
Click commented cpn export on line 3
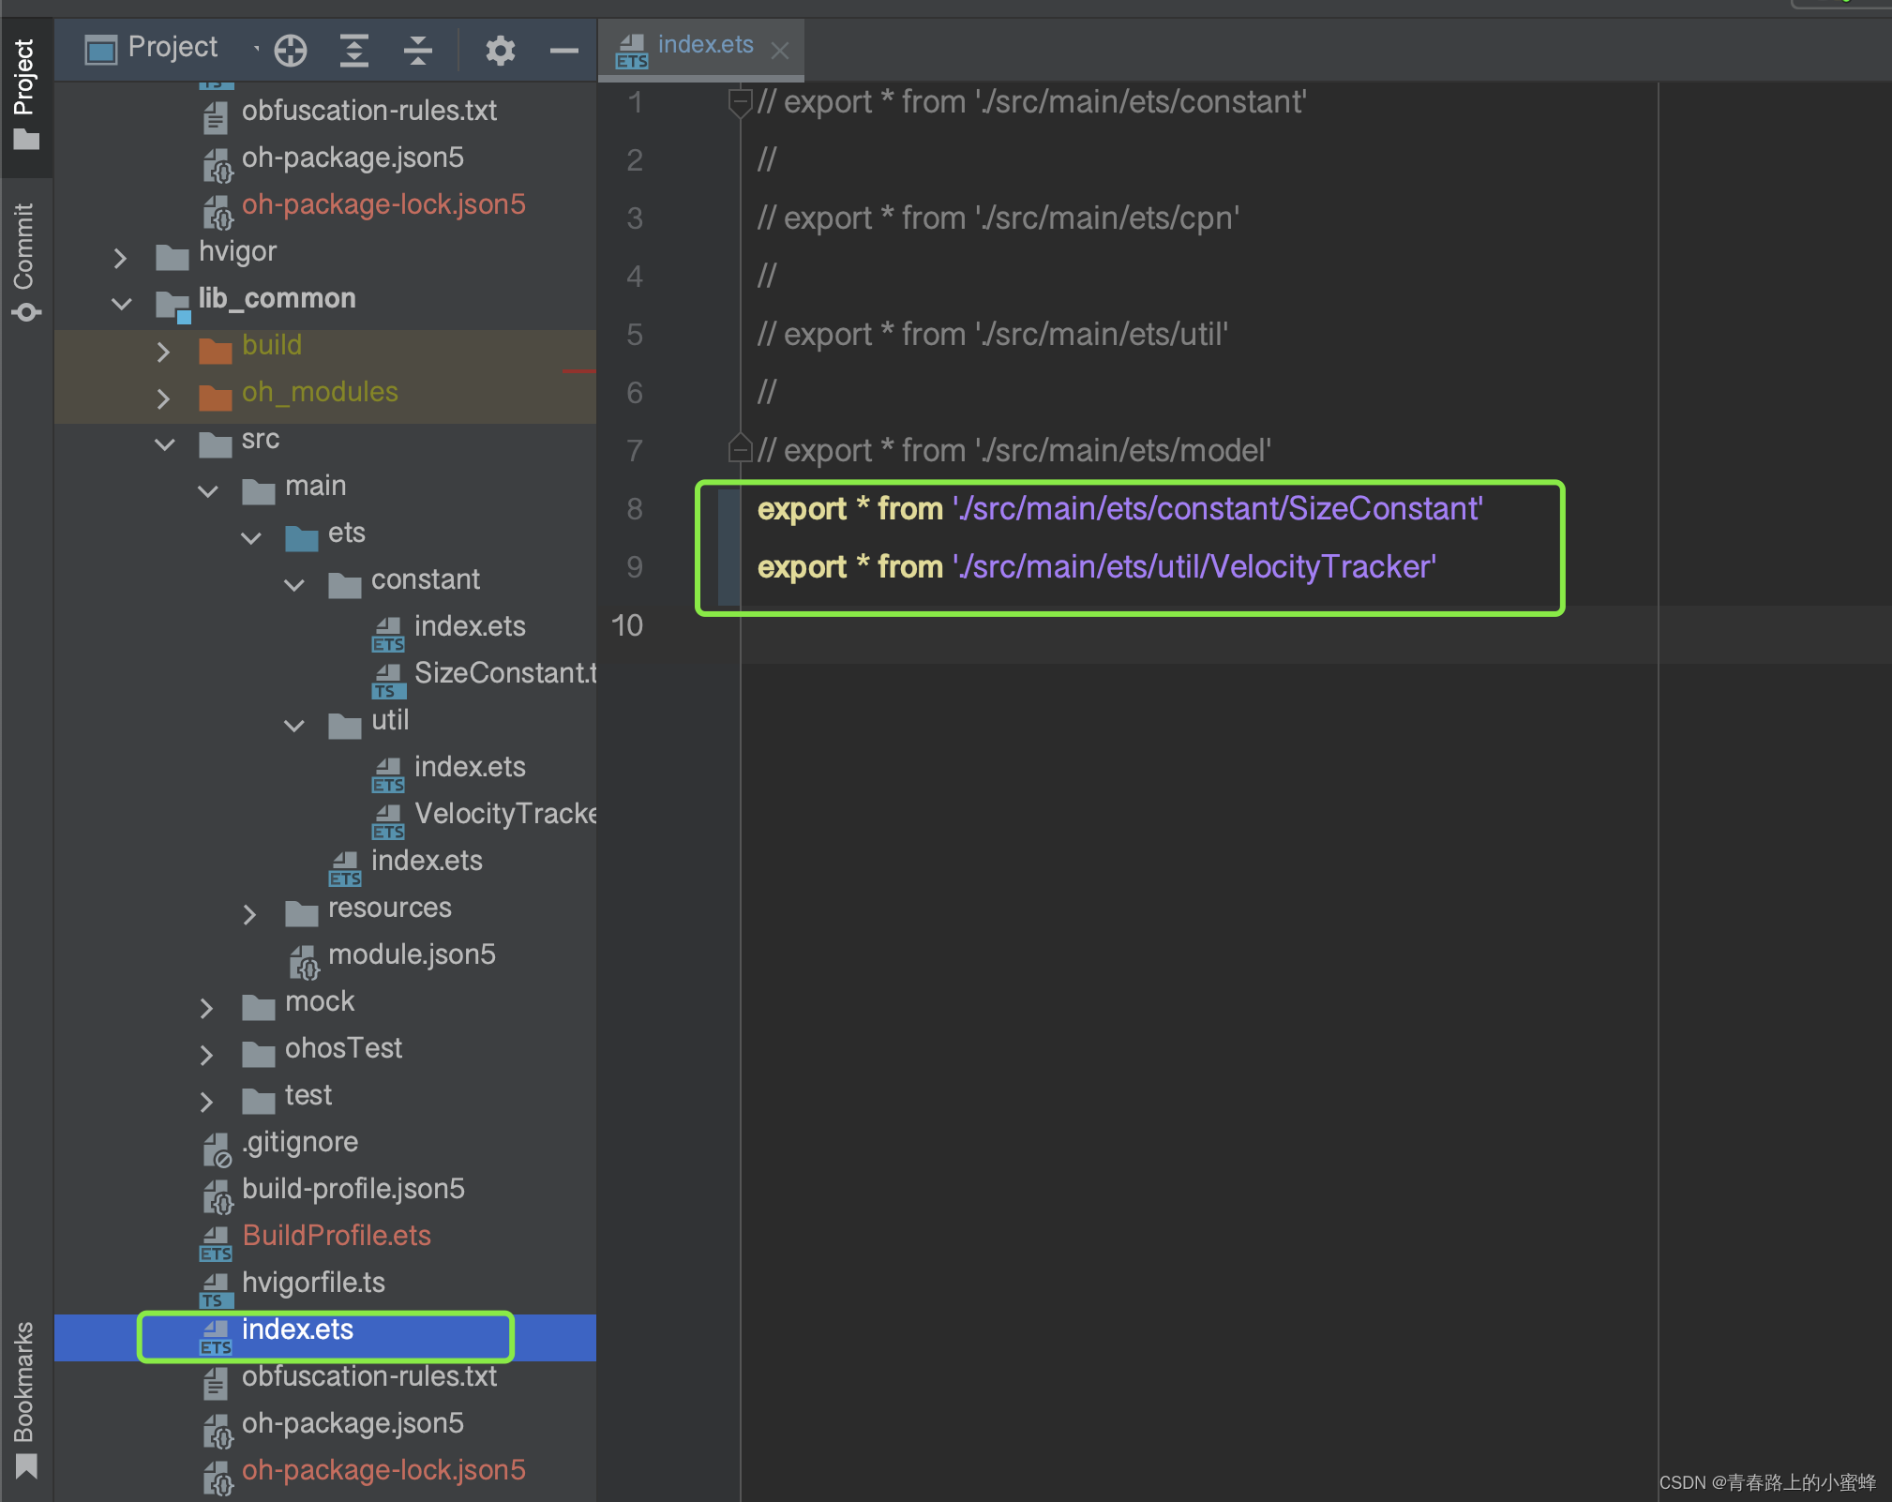[999, 218]
